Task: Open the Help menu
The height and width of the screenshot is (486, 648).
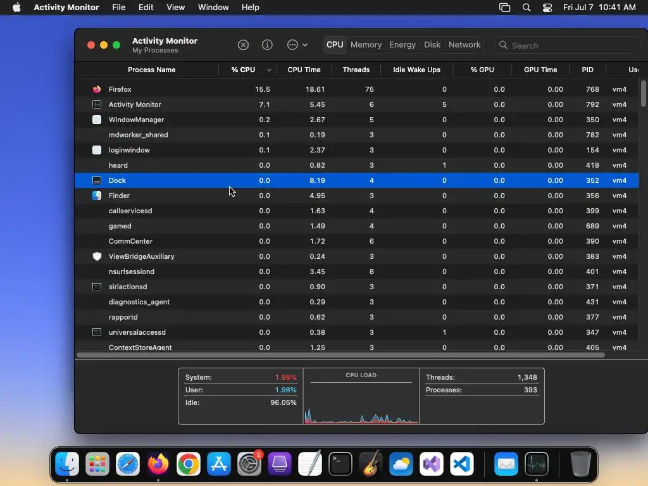Action: click(251, 8)
